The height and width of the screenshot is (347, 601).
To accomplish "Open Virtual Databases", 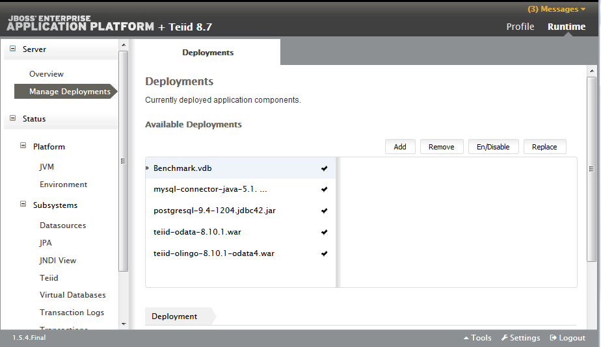I will 72,295.
